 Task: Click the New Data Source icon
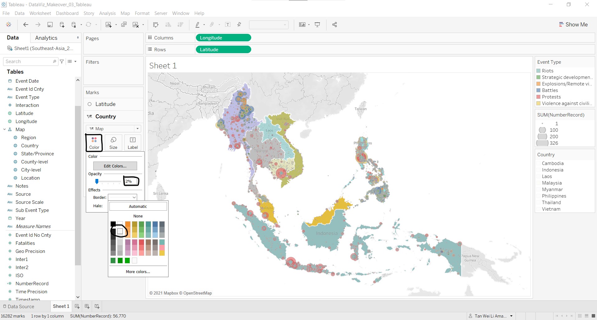pos(62,25)
